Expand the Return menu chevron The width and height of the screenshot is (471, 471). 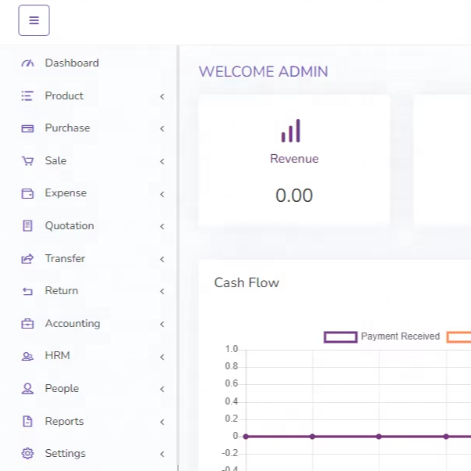162,291
